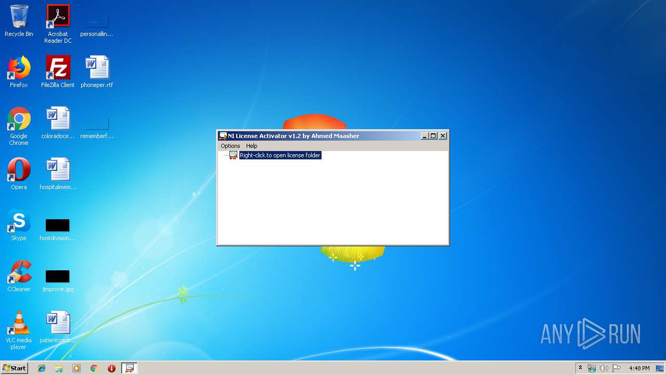Screen dimensions: 666x375
Task: Select the Skype desktop shortcut
Action: [19, 225]
